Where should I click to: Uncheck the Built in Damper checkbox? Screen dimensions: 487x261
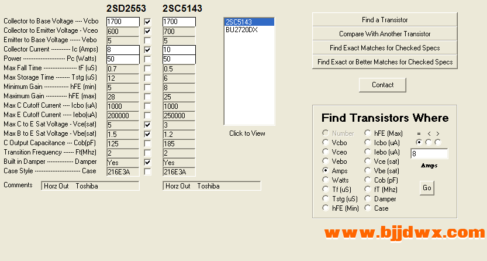(x=147, y=162)
